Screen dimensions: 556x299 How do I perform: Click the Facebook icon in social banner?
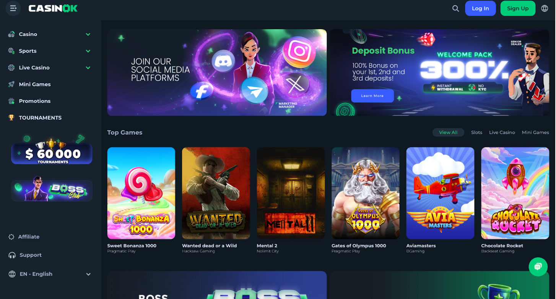pos(202,91)
